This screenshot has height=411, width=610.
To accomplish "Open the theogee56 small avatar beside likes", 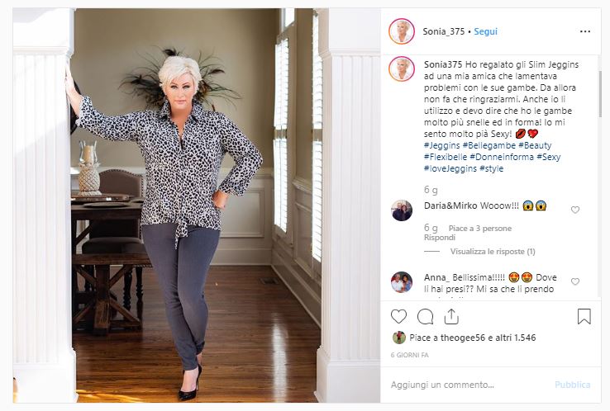I will pos(398,338).
